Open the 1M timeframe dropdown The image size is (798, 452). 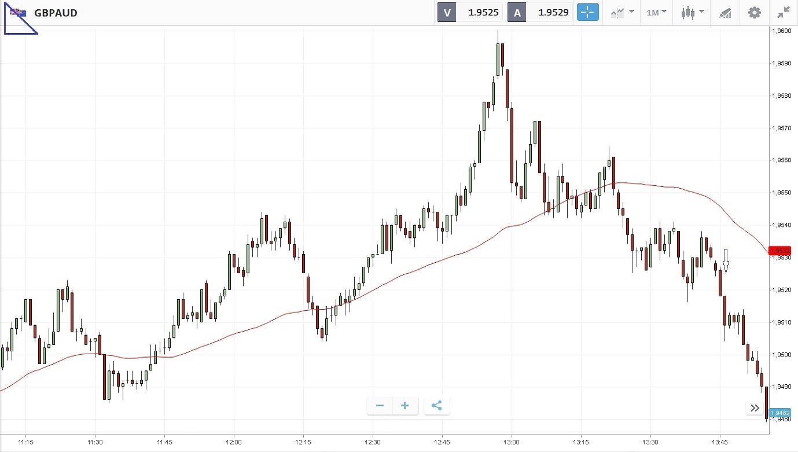click(x=656, y=12)
